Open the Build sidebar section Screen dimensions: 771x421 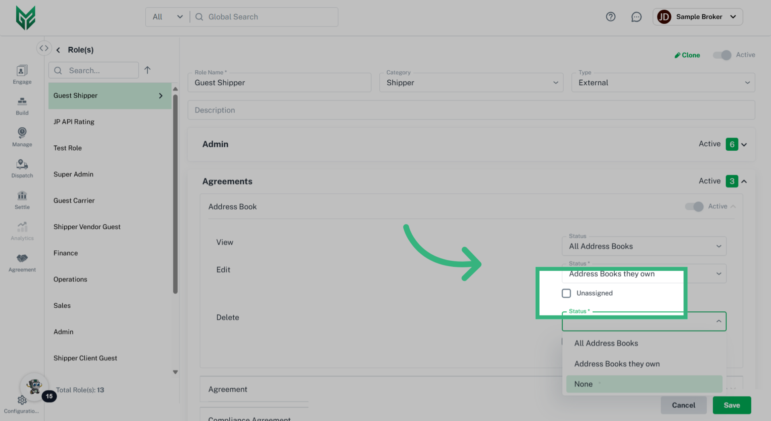pyautogui.click(x=22, y=106)
